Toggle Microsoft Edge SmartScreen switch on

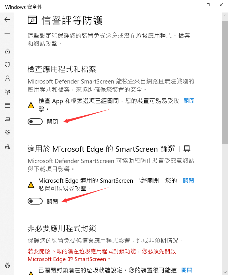click(35, 201)
